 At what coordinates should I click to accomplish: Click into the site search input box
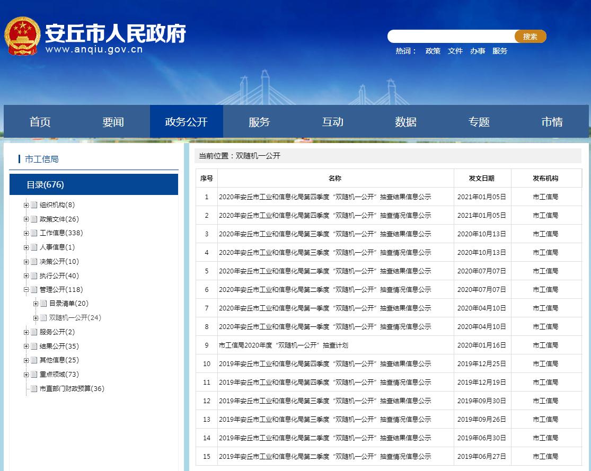tap(451, 37)
